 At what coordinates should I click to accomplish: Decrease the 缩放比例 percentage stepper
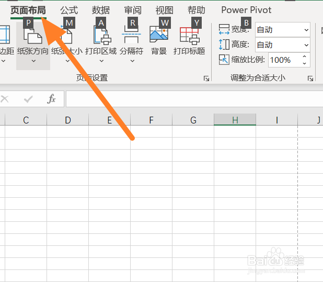(x=305, y=63)
